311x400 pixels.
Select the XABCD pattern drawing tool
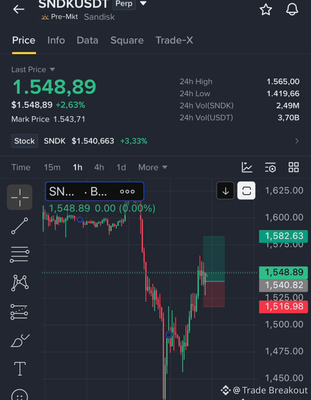click(x=20, y=283)
